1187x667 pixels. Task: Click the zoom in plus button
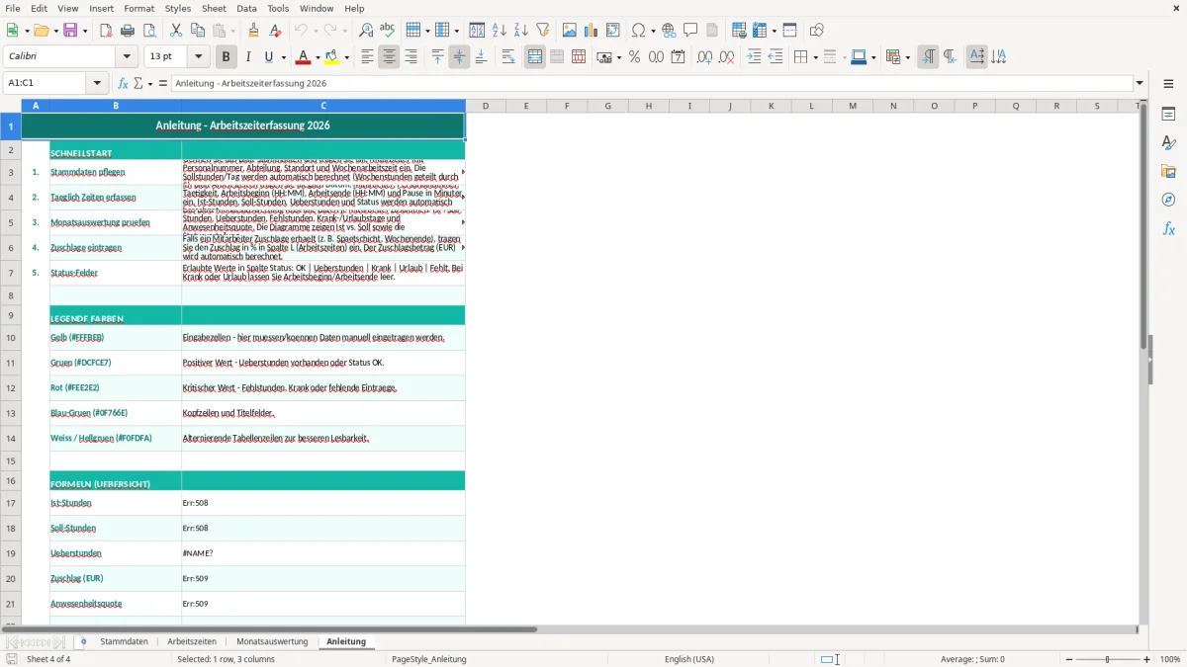[x=1147, y=659]
